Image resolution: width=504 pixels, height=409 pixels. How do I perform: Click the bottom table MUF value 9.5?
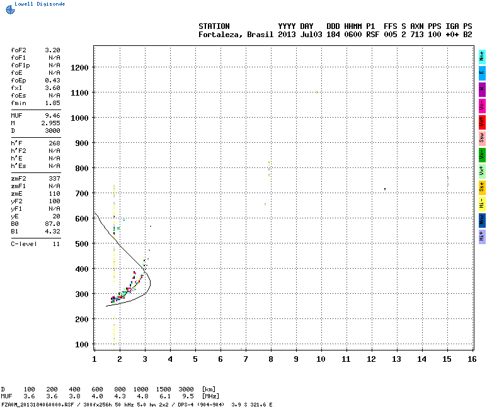coord(188,396)
